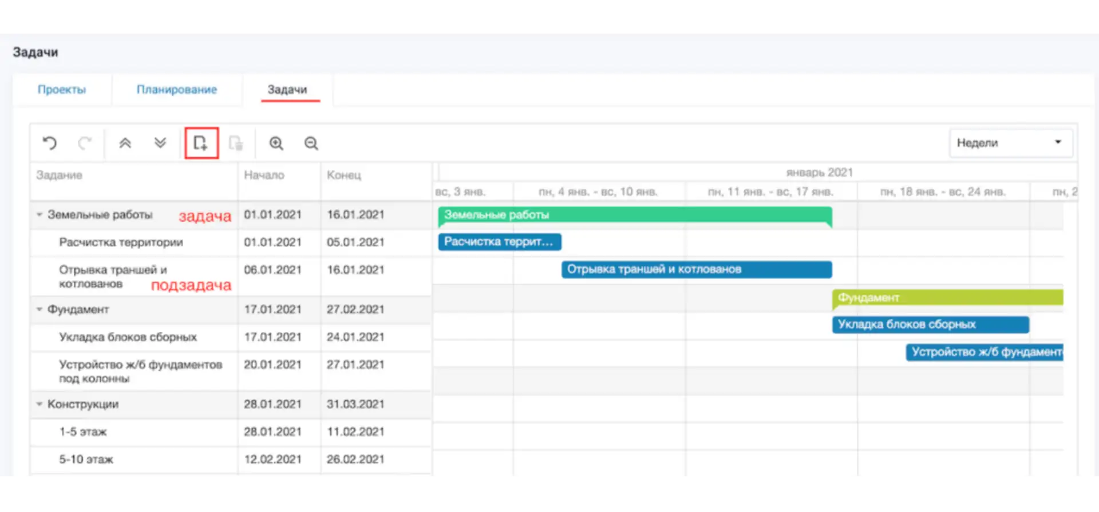Select the 5-10 этаж task row
The image size is (1099, 512).
(x=231, y=459)
